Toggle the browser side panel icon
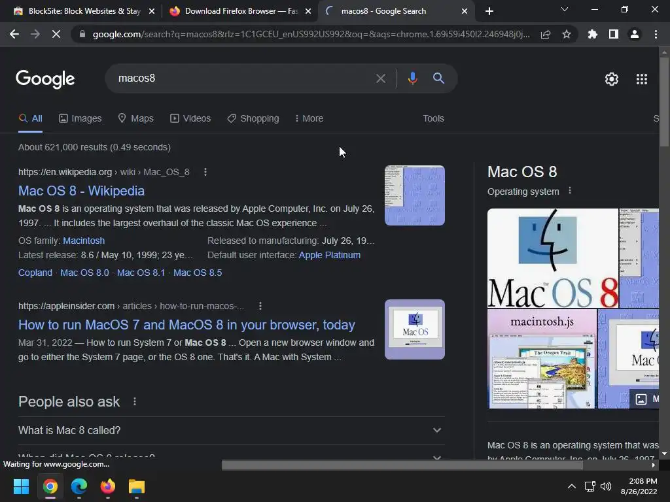This screenshot has height=502, width=670. pos(614,34)
